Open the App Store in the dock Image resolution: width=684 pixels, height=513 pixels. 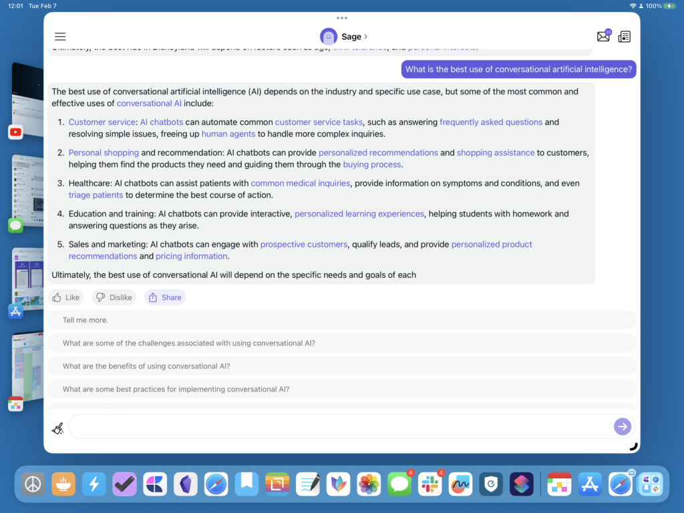pyautogui.click(x=590, y=484)
